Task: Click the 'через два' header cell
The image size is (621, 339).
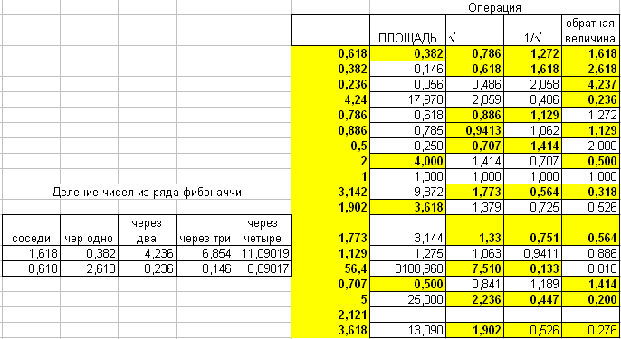Action: coord(147,231)
